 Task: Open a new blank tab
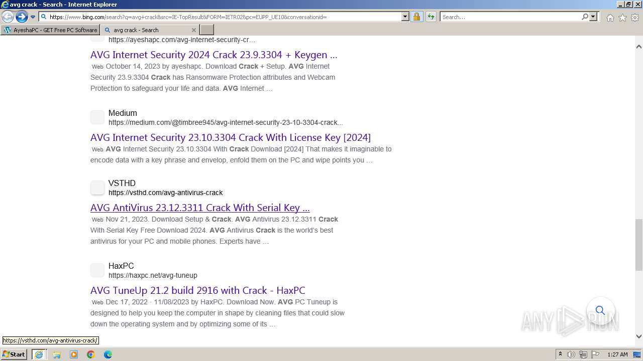(207, 30)
